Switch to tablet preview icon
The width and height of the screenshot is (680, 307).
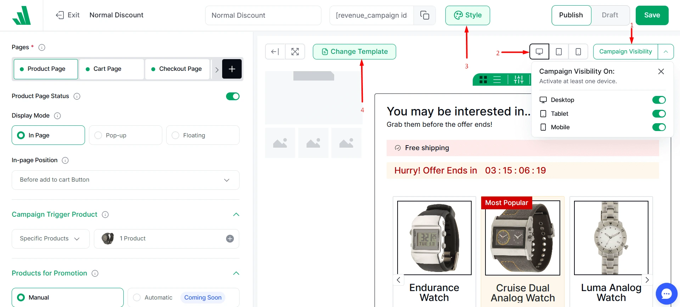(559, 52)
